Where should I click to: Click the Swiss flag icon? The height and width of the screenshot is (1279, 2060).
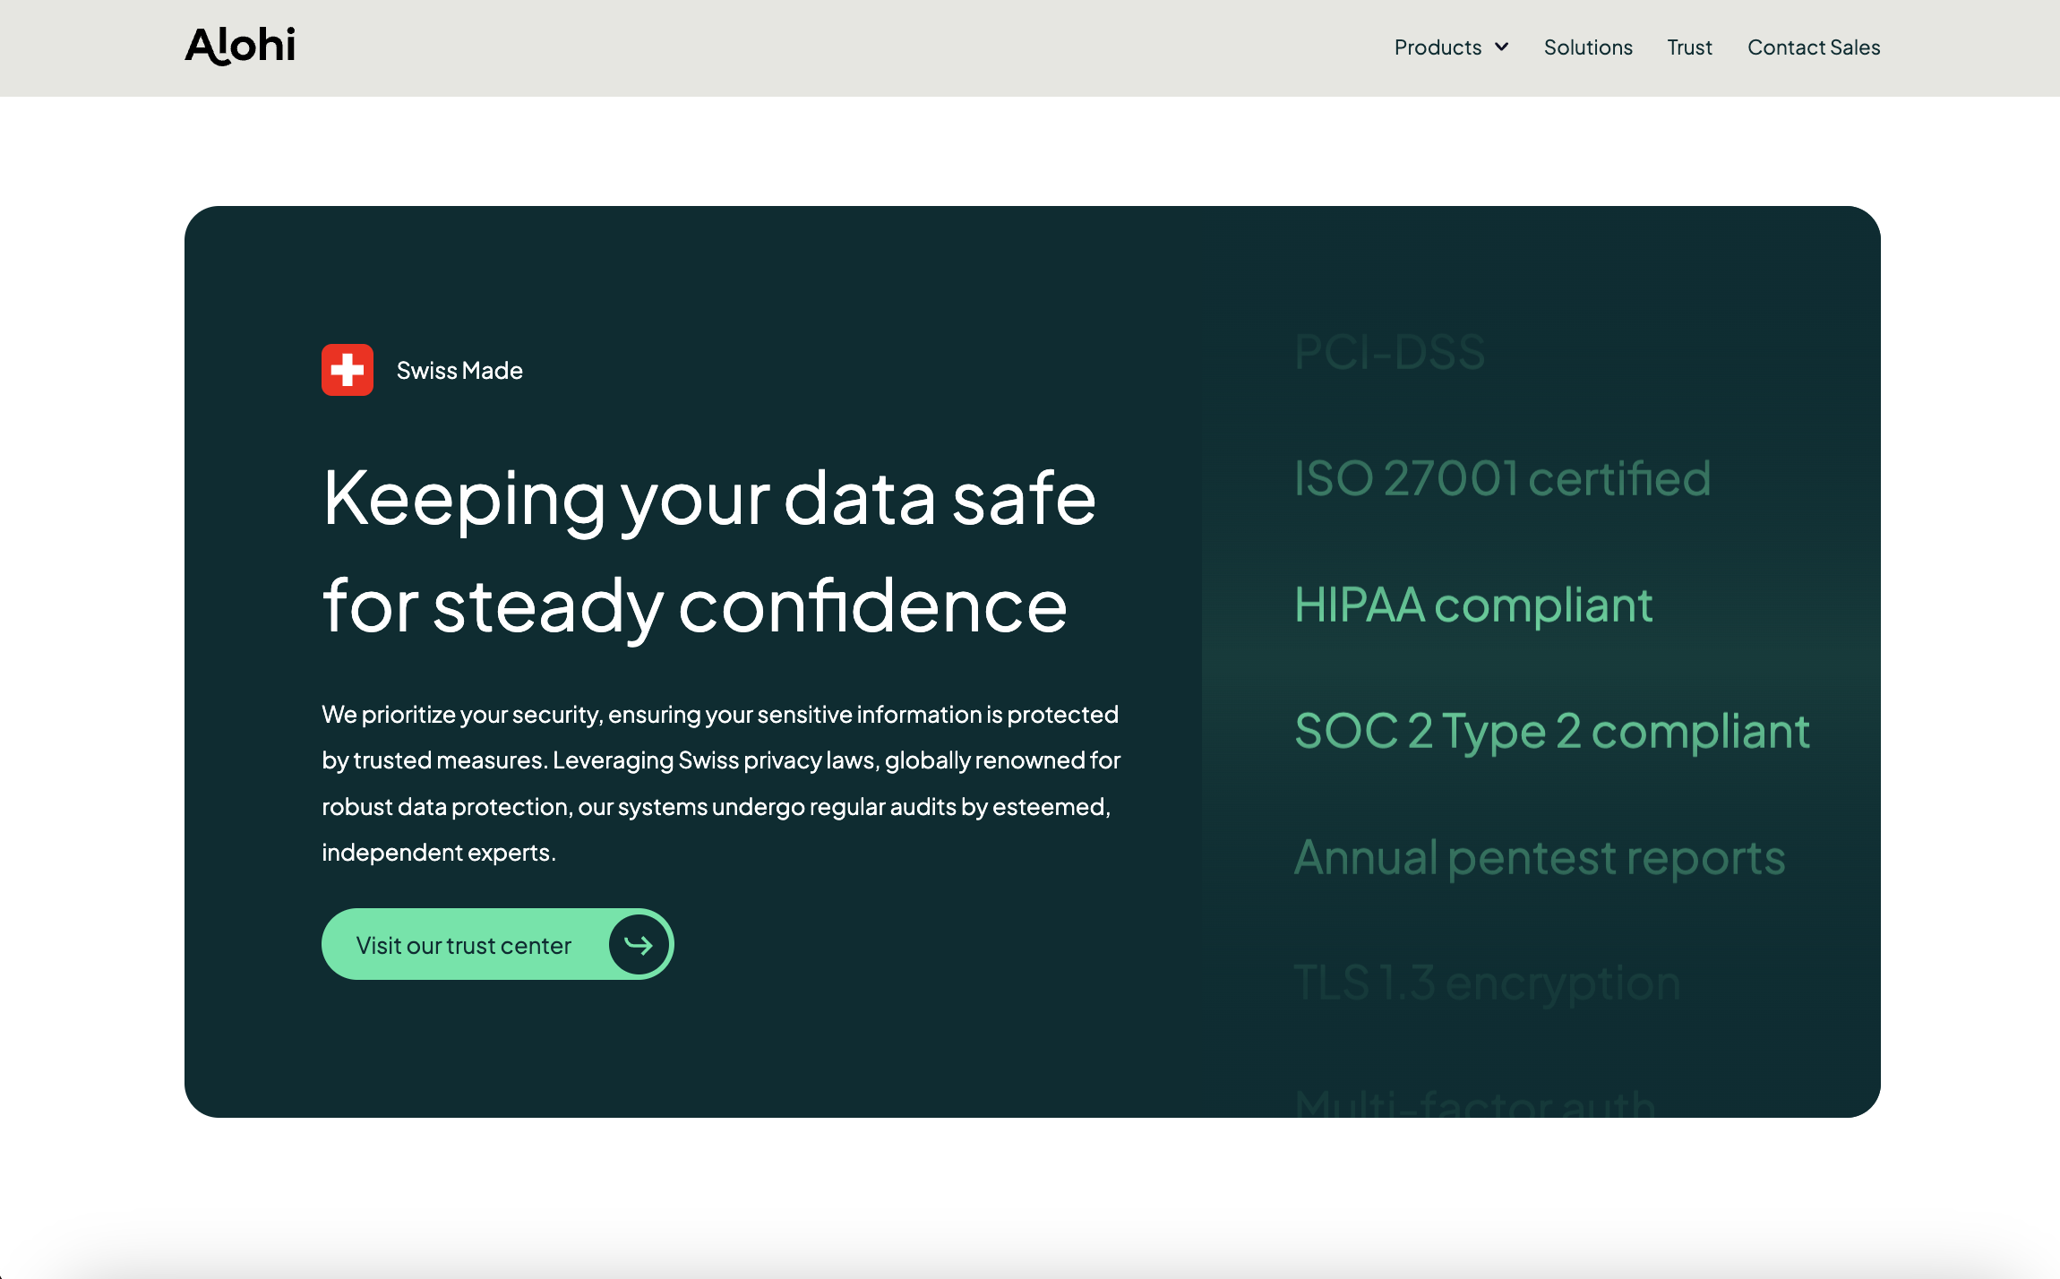pos(348,370)
